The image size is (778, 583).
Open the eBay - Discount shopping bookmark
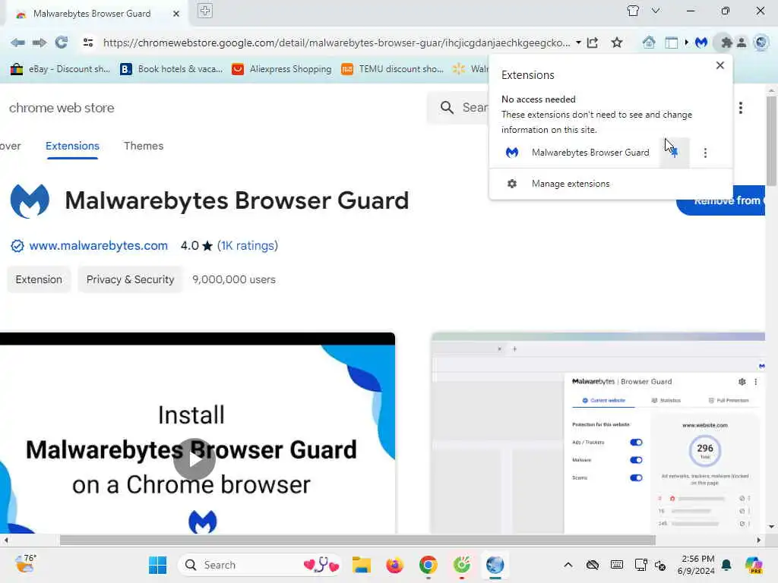pyautogui.click(x=60, y=69)
